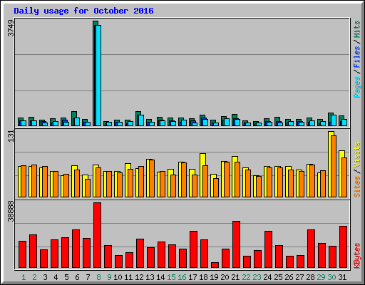Click day label 10 on the axis
This screenshot has height=285, width=365.
click(x=118, y=277)
